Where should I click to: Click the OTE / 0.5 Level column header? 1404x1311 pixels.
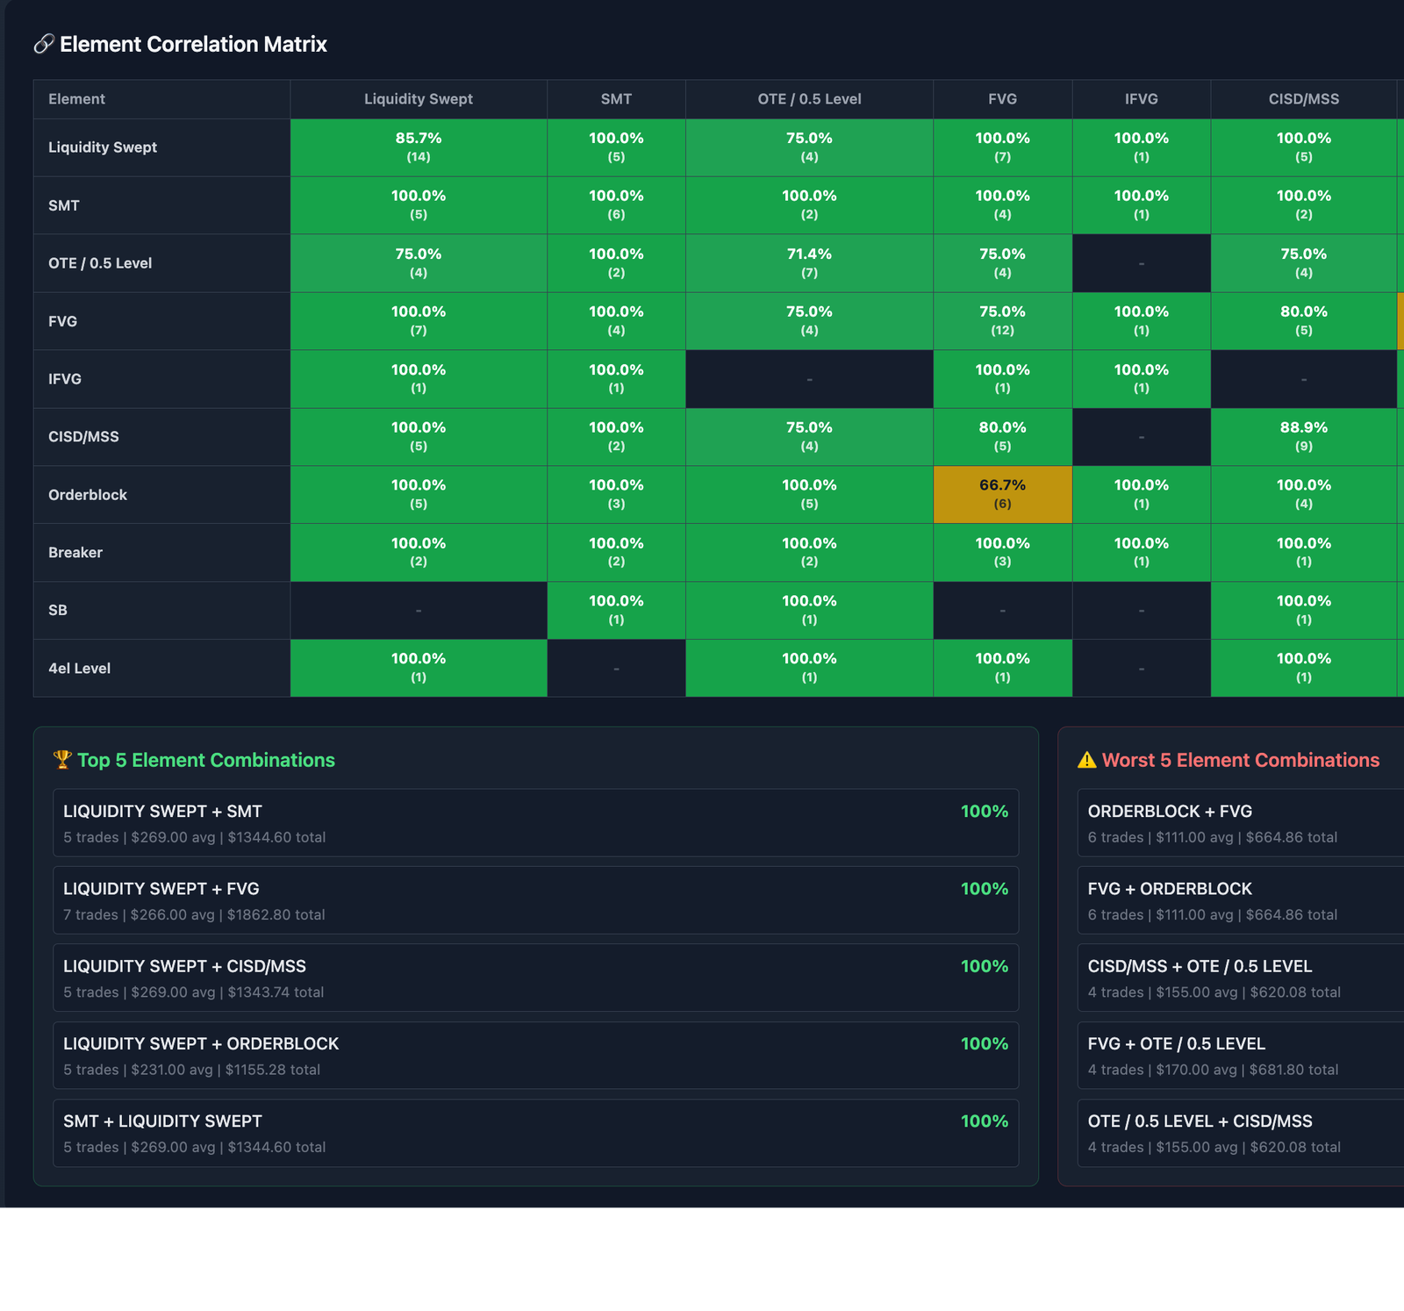[809, 99]
